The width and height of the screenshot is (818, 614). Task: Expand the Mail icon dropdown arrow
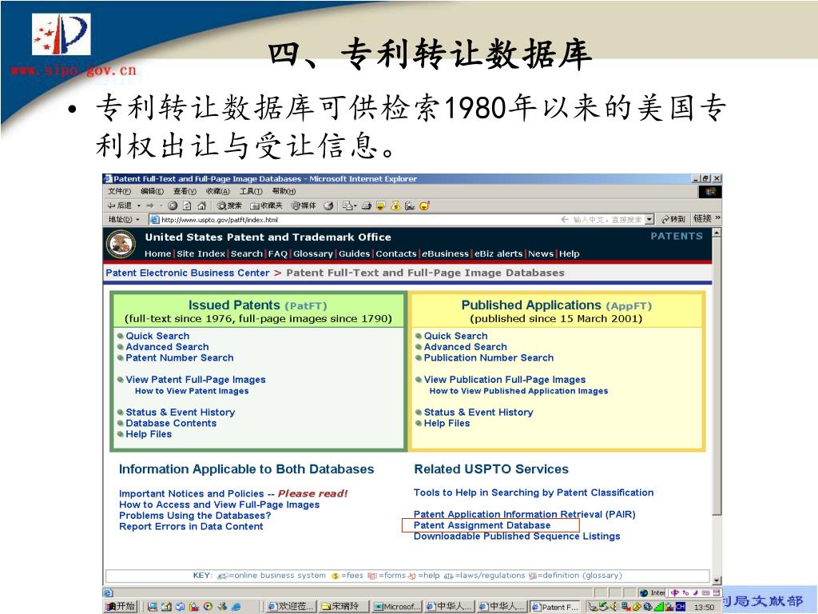pos(355,205)
